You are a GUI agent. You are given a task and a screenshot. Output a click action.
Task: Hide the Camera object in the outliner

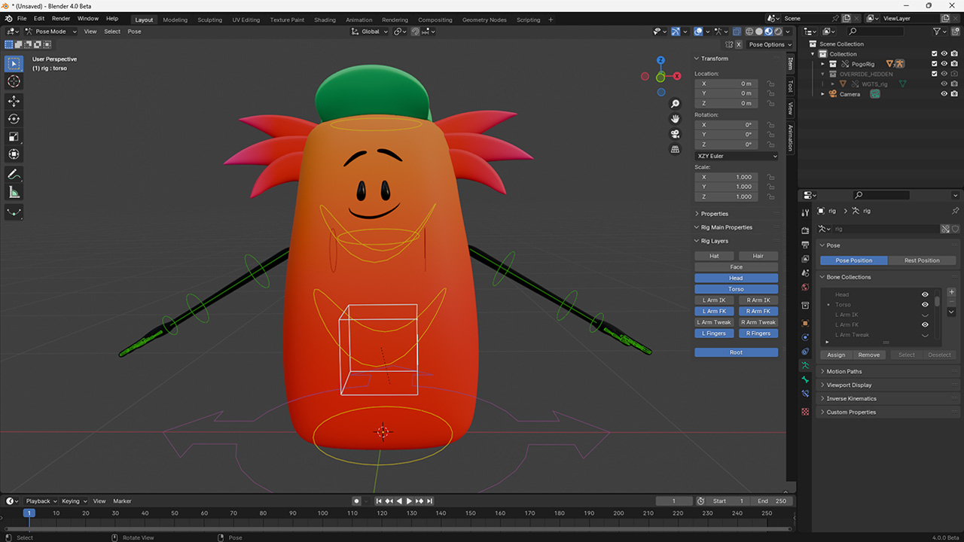pos(944,93)
